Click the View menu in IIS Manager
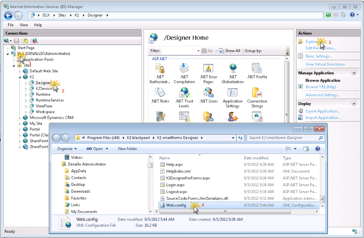This screenshot has height=238, width=364. (x=24, y=25)
